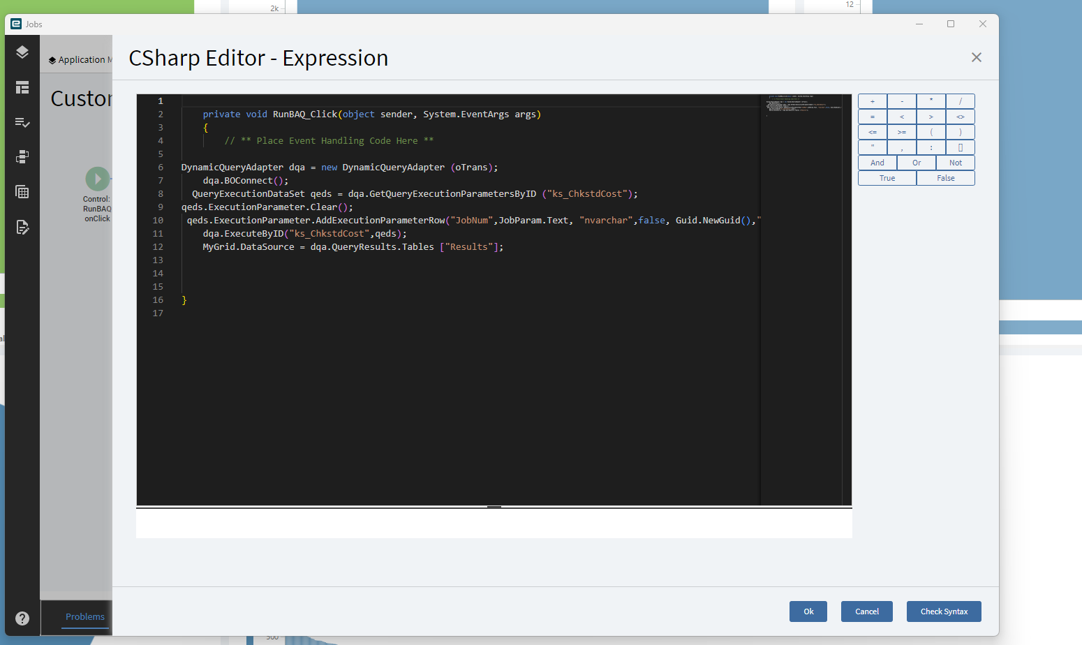
Task: Click the Check Syntax button
Action: click(944, 611)
